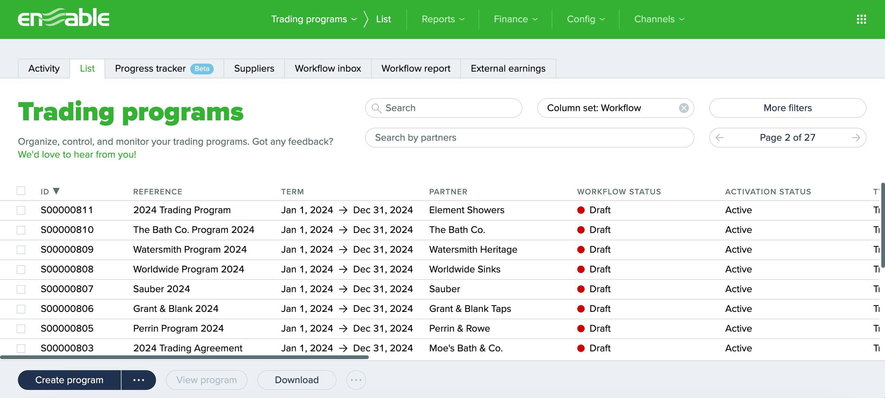Click the Reference column header

(x=158, y=192)
